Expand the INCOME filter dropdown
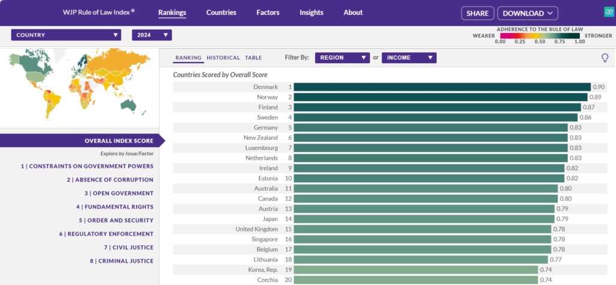Screen dimensions: 616x285 coord(408,58)
